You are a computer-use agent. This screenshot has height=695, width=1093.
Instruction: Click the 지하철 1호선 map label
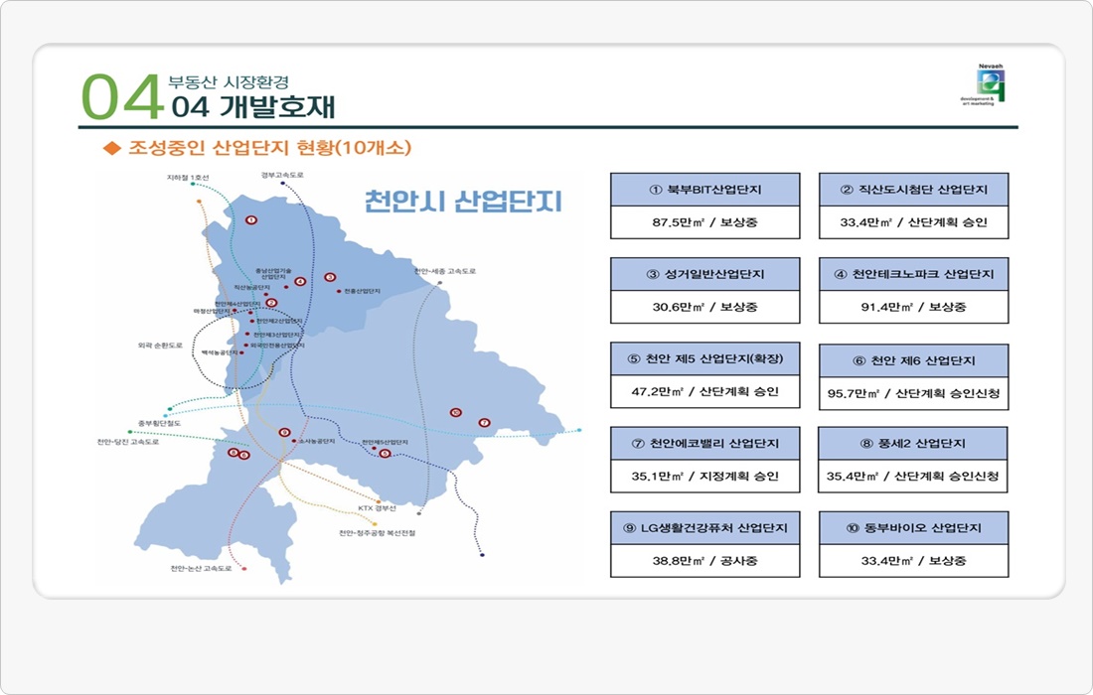coord(188,178)
